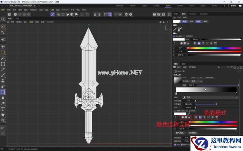Open the Swatches tab

(x=204, y=14)
